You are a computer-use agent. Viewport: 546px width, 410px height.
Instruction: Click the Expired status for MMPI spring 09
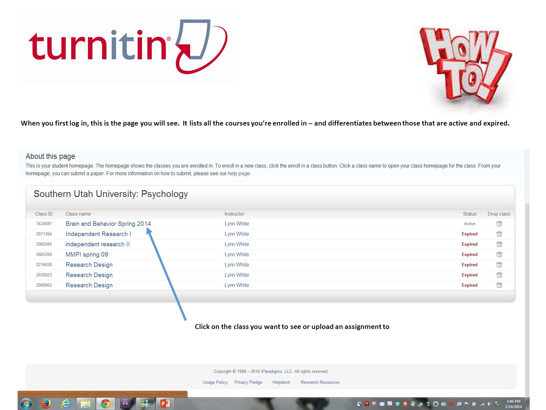click(x=470, y=254)
